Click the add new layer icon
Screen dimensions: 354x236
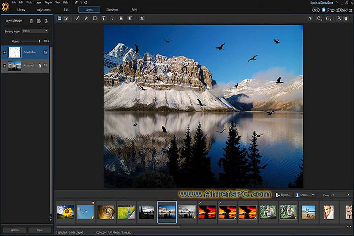[x=59, y=18]
